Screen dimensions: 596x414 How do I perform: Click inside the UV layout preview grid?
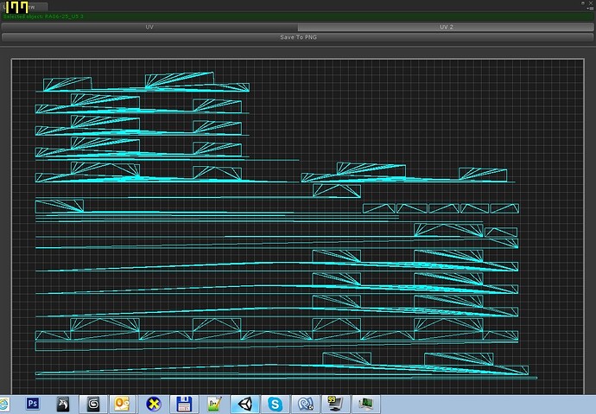click(298, 226)
